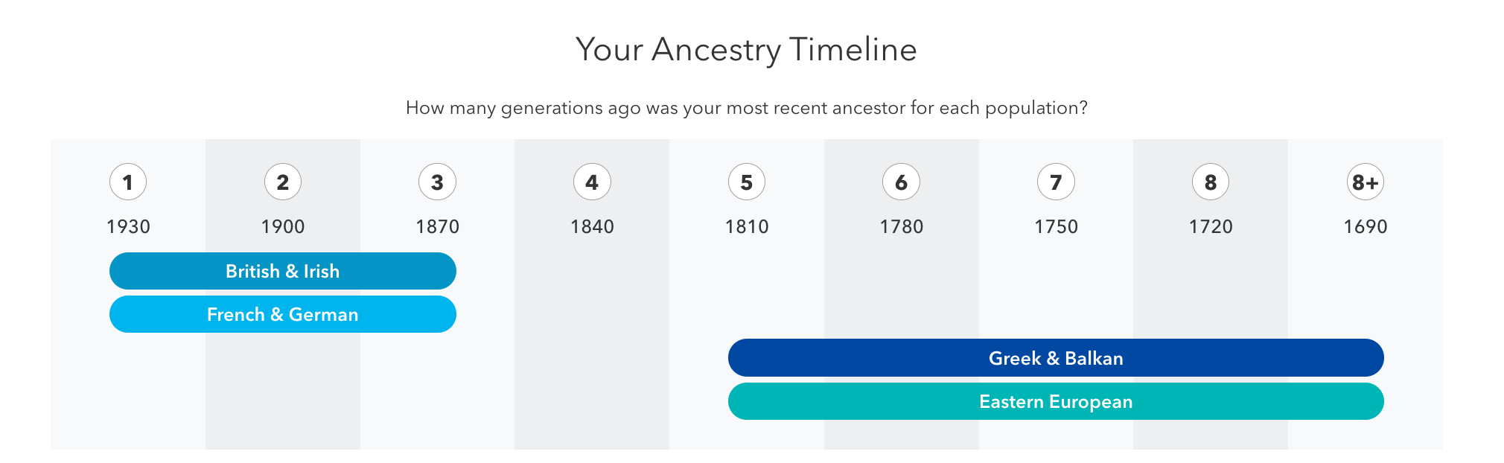
Task: Select the generation 7 circle marker
Action: point(1056,182)
